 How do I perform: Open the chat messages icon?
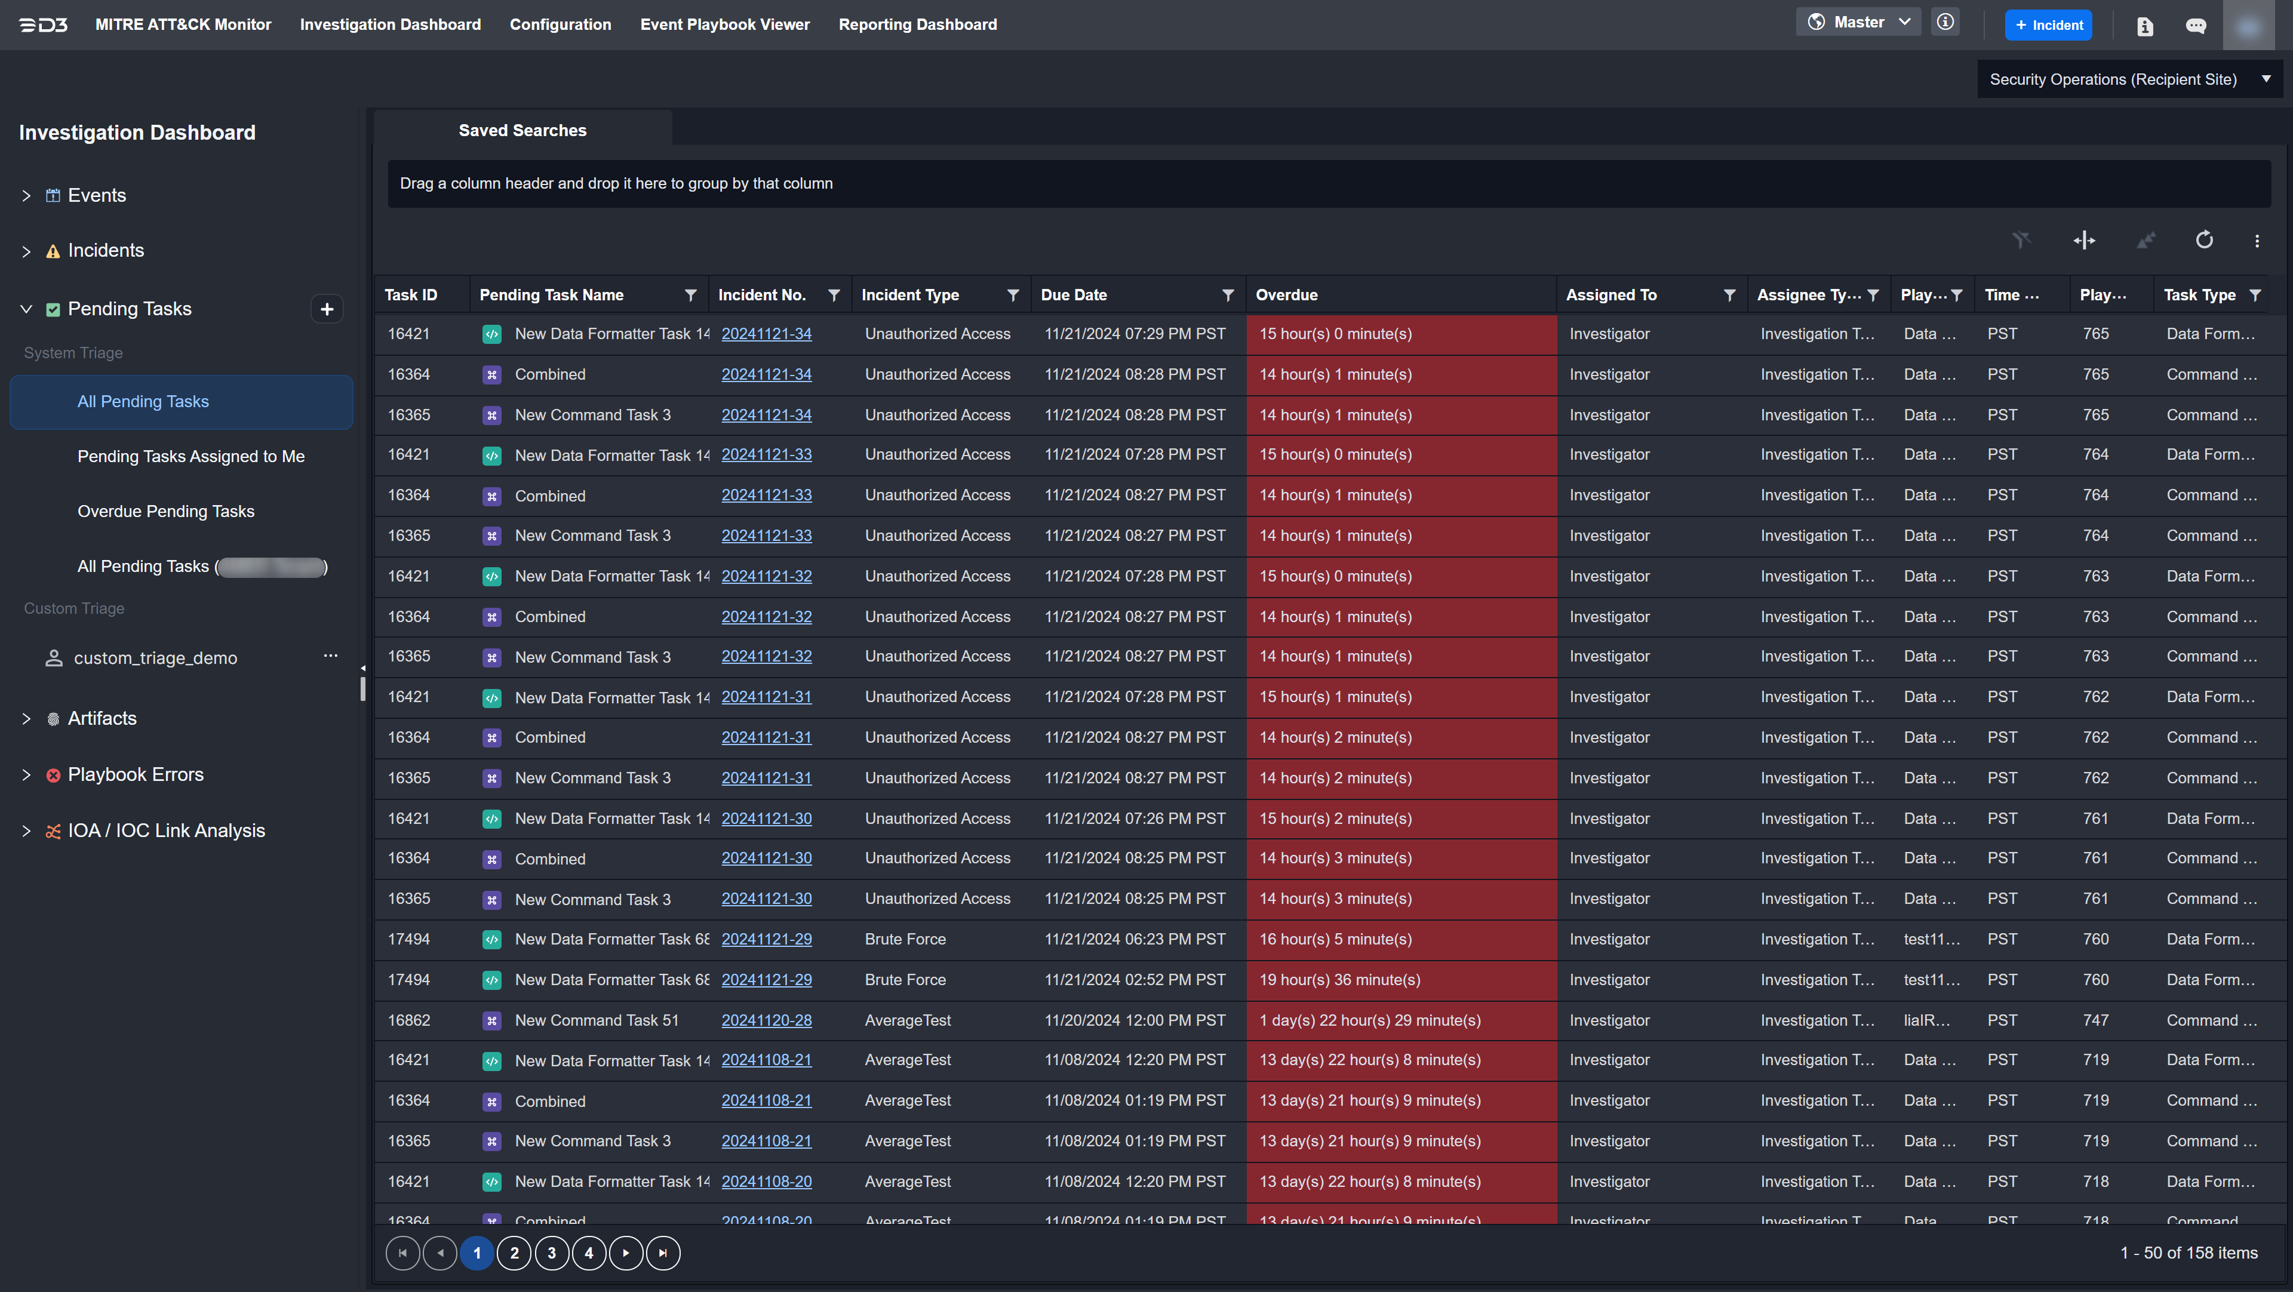pos(2195,26)
